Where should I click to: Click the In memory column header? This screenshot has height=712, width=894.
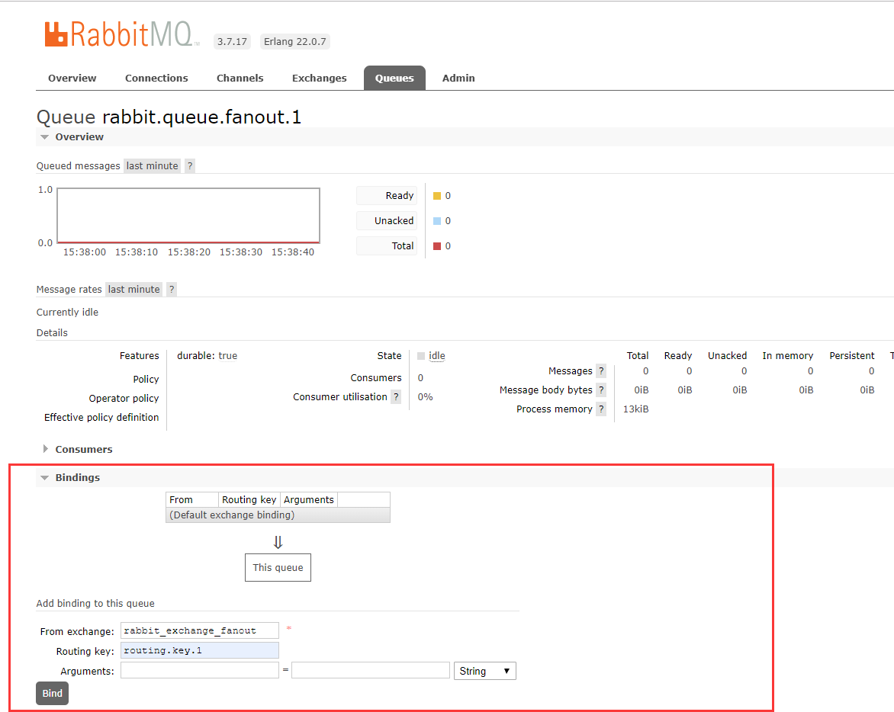(788, 355)
